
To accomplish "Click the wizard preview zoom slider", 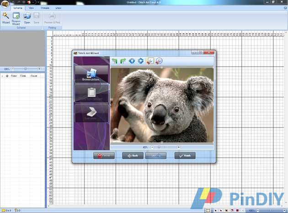I will 159,147.
